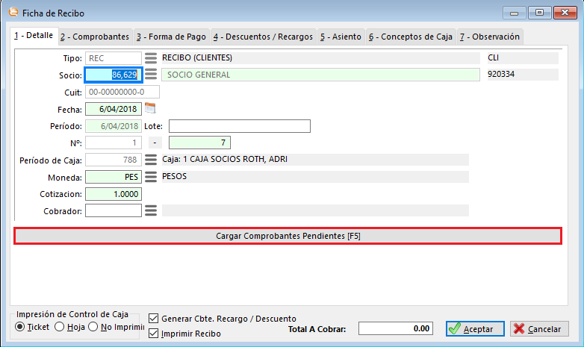Open the Tipo lookup list icon
The width and height of the screenshot is (584, 347).
151,58
